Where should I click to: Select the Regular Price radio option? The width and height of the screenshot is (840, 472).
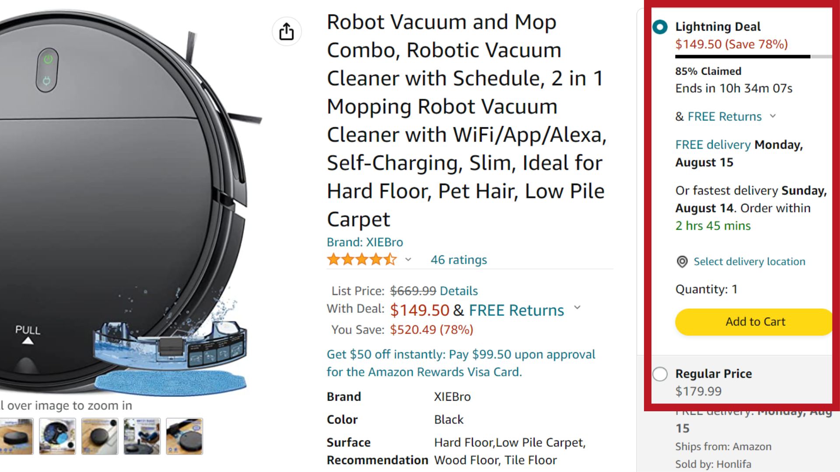660,374
